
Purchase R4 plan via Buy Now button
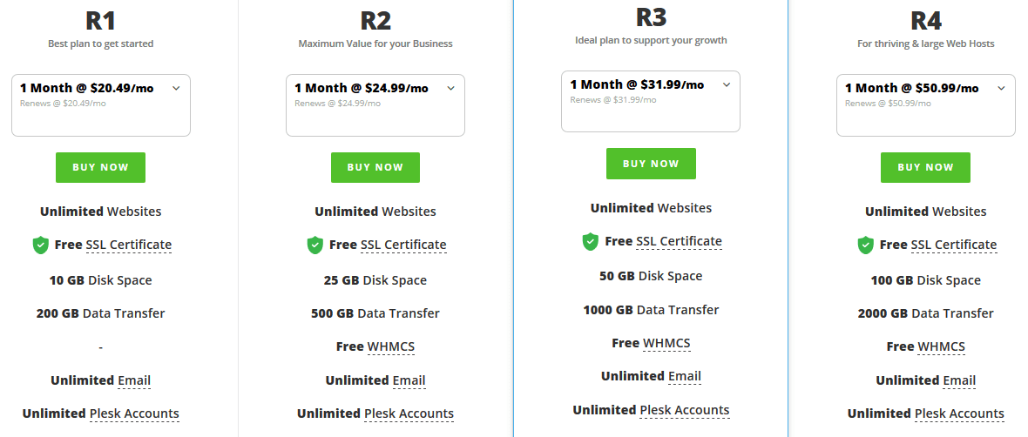click(925, 168)
